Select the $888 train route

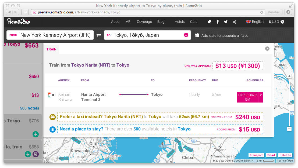click(23, 150)
